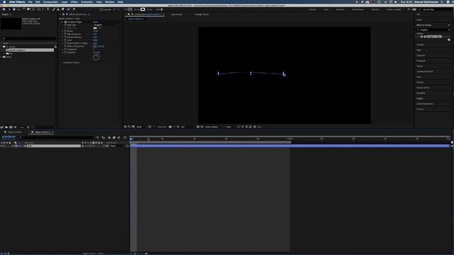Toggle the stopwatch for Edge Sharpness
The height and width of the screenshot is (255, 454).
point(65,34)
